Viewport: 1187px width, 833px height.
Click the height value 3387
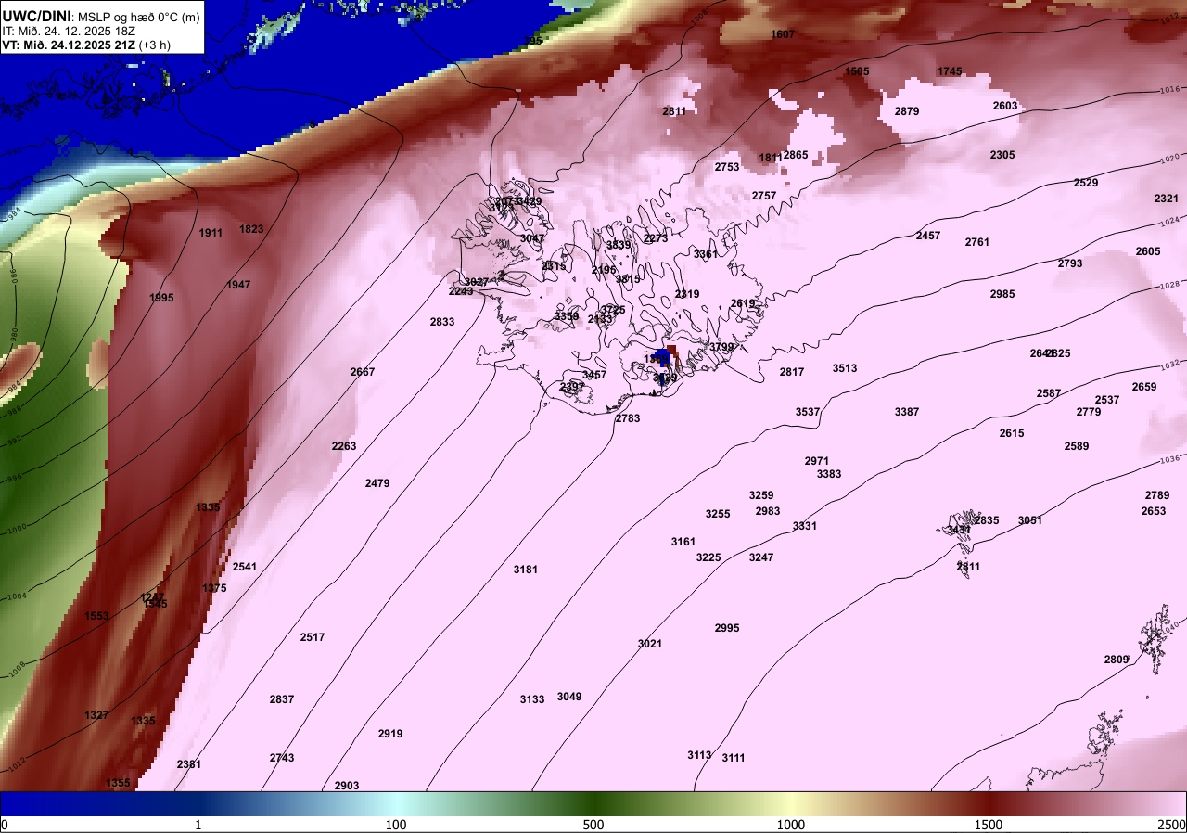coord(907,412)
